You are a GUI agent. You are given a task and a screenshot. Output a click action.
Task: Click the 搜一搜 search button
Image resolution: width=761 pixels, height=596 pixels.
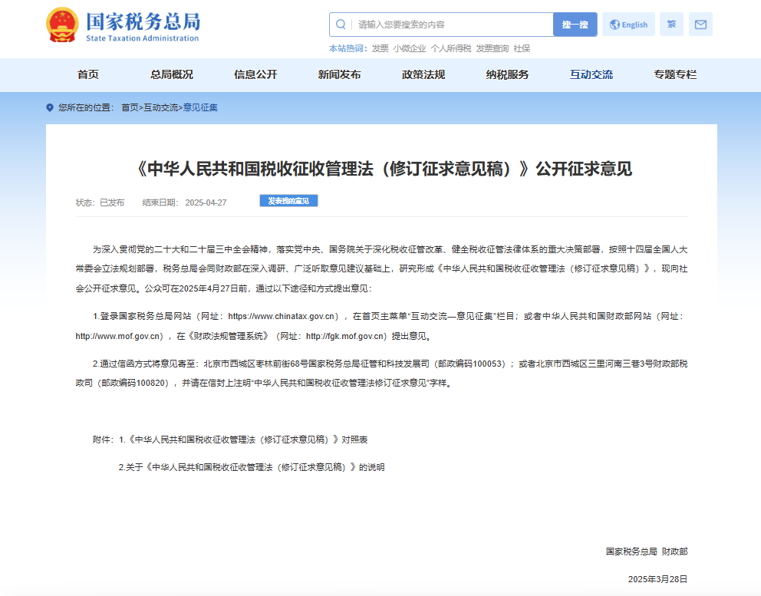click(575, 24)
